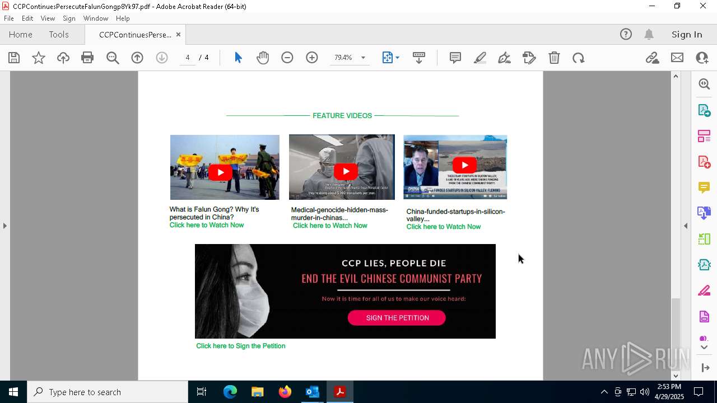Open the notifications bell
Screen dimensions: 717x403
649,35
